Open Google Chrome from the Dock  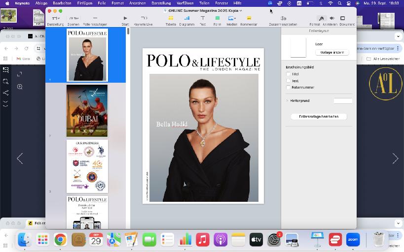pos(61,239)
